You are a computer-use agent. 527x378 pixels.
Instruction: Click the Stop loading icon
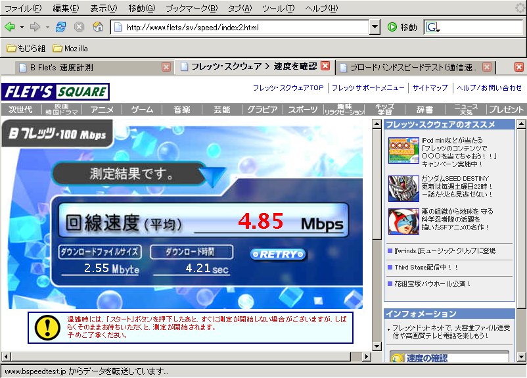79,26
